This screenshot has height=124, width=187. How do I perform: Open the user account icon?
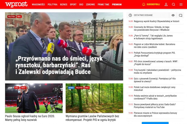coord(166,5)
